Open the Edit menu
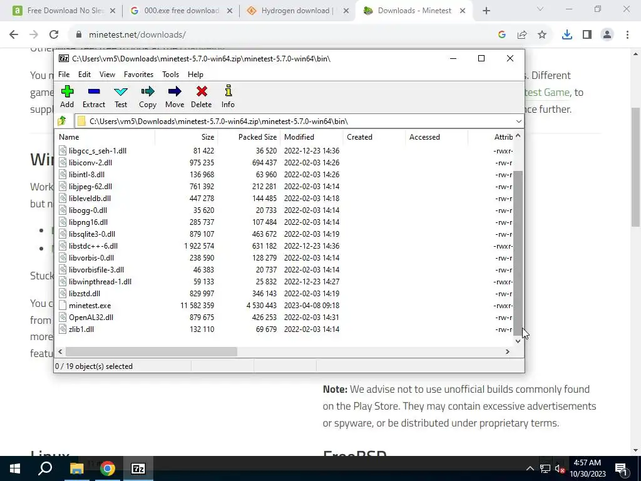 pyautogui.click(x=85, y=75)
